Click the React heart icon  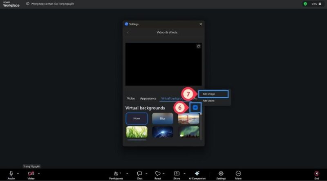(157, 173)
